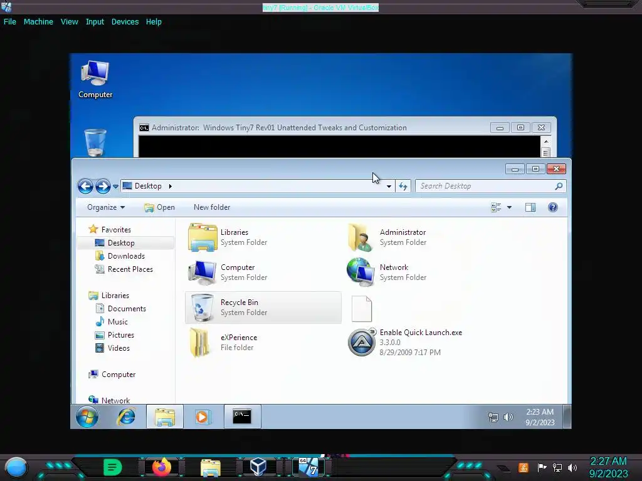Select Computer in the navigation pane
The width and height of the screenshot is (642, 481).
click(x=112, y=375)
